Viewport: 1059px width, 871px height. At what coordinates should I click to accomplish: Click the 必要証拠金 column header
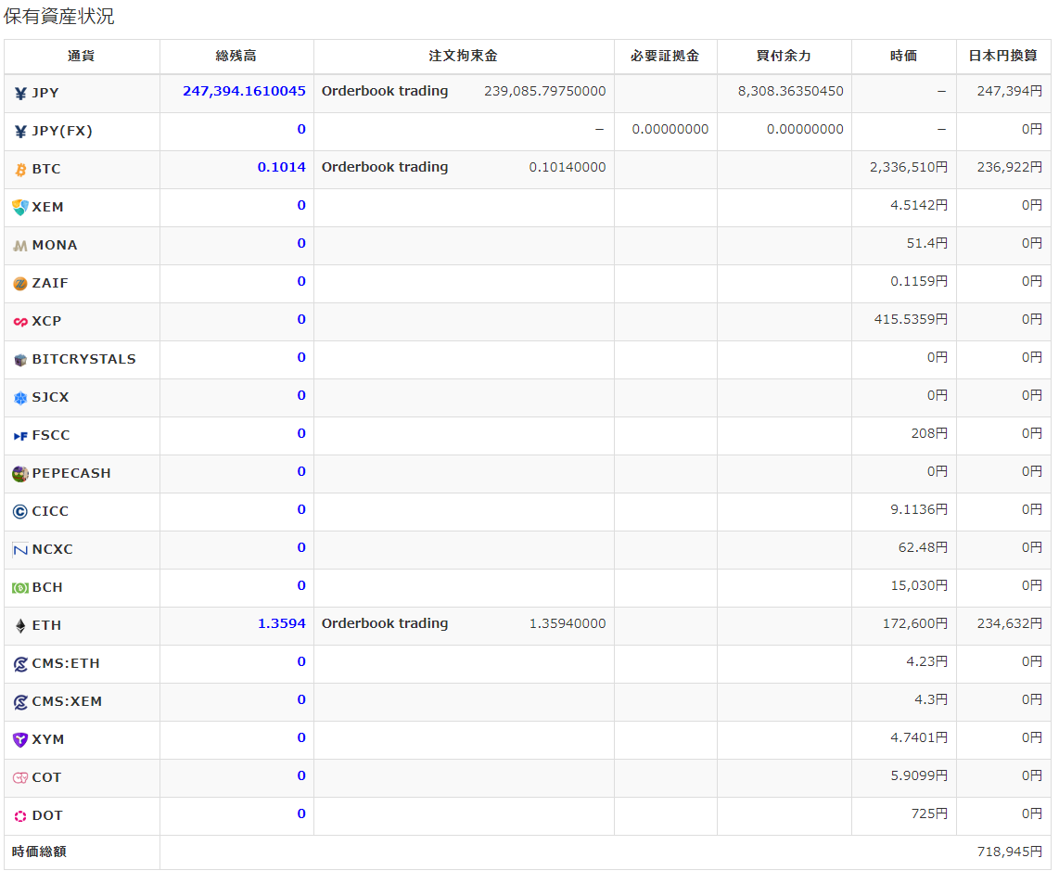click(x=665, y=56)
